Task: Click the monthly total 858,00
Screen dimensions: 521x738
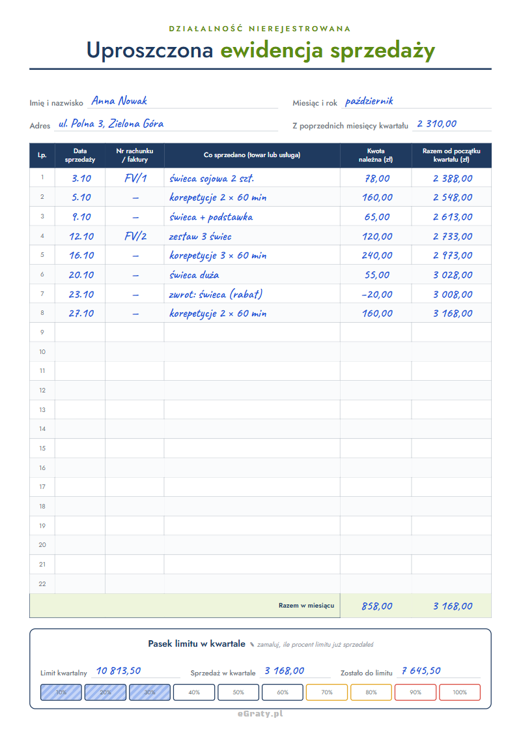Action: tap(377, 606)
